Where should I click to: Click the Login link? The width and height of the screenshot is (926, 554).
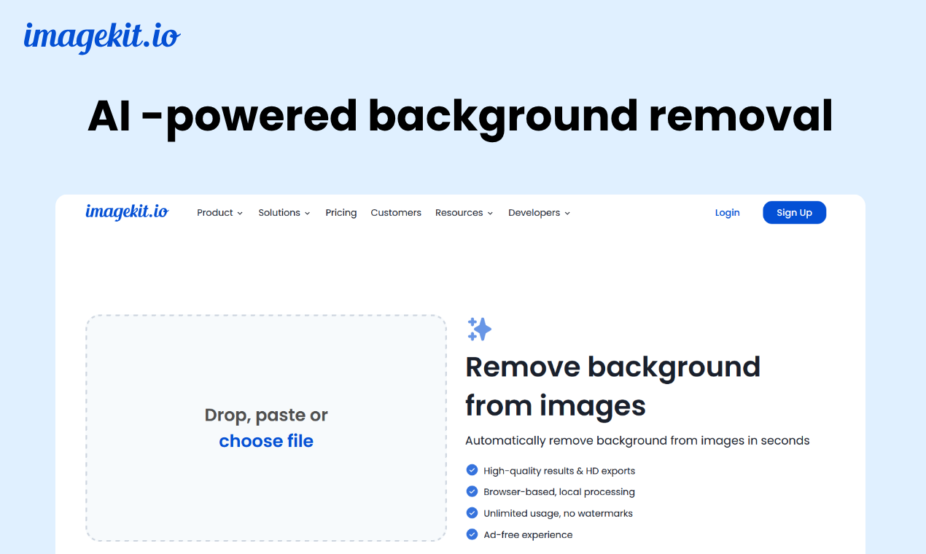pyautogui.click(x=727, y=212)
